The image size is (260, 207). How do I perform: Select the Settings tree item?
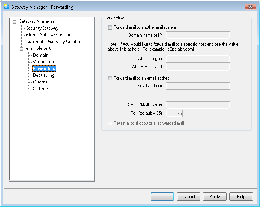click(40, 89)
